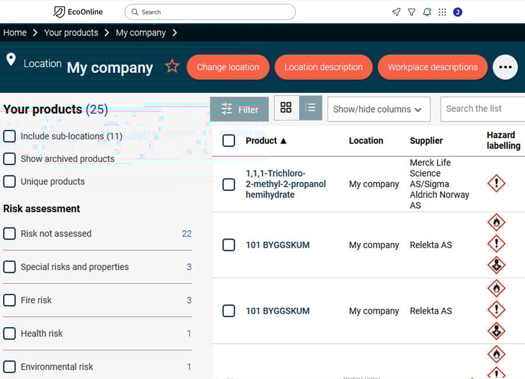Open the apps grid menu
Viewport: 525px width, 379px height.
442,12
